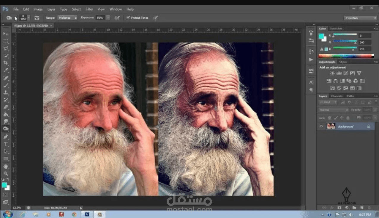
Task: Open the Range dropdown set to Midtones
Action: [x=67, y=18]
